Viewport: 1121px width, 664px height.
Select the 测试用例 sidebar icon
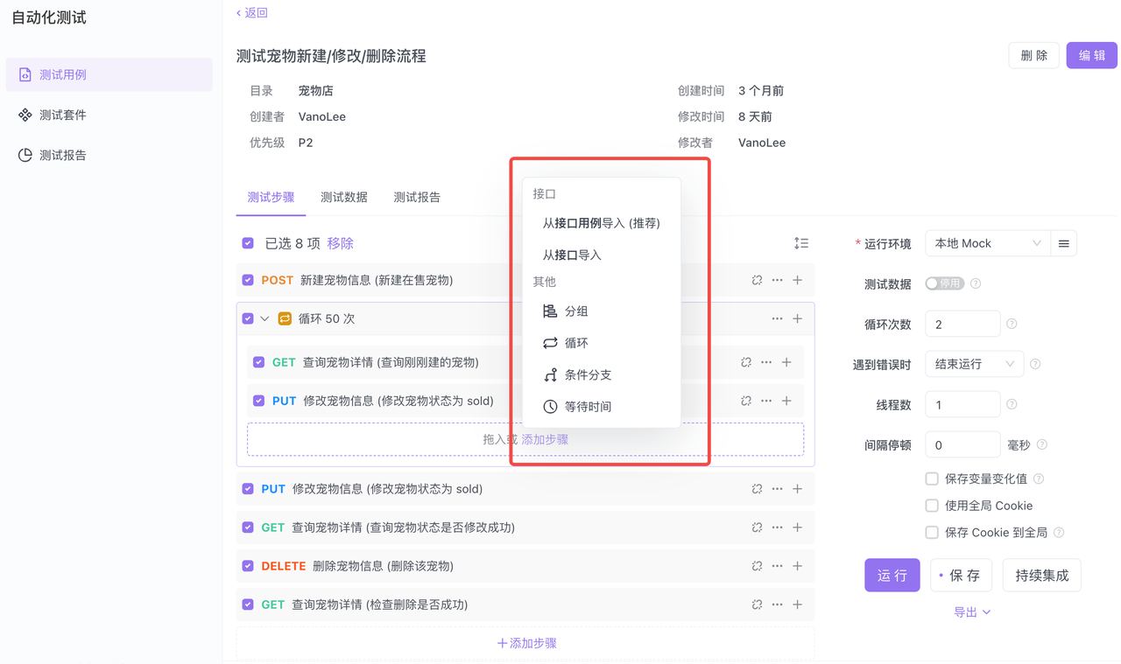25,74
